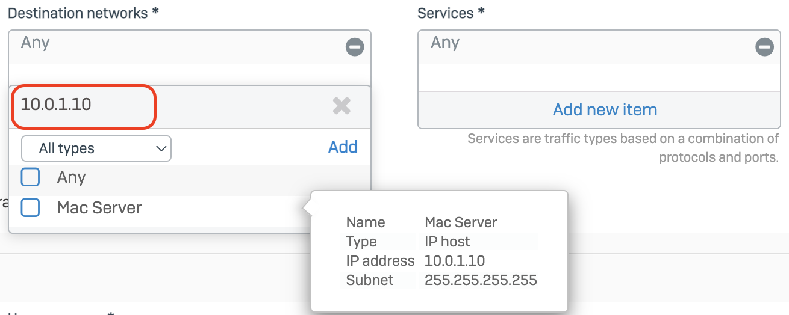Image resolution: width=789 pixels, height=315 pixels.
Task: Select the Any entry label in results
Action: point(71,177)
